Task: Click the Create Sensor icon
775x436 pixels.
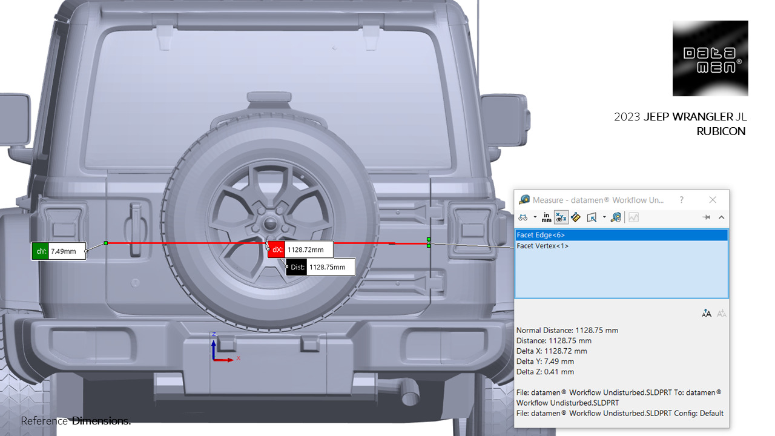Action: [x=633, y=217]
